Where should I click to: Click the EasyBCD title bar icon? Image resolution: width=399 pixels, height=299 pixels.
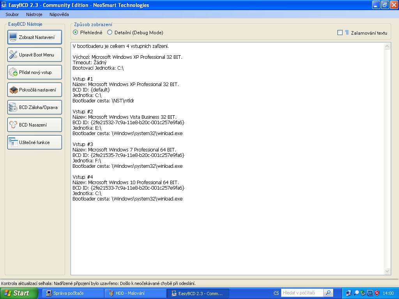click(x=4, y=5)
